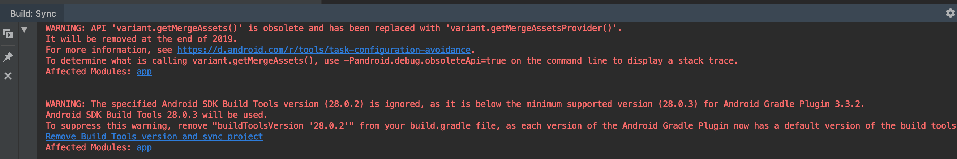Click the 'removed at the end of 2019' line

click(141, 39)
